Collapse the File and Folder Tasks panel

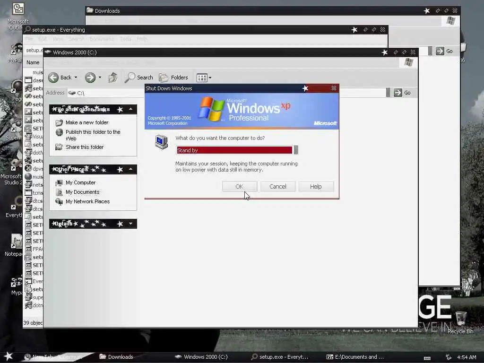pos(131,109)
